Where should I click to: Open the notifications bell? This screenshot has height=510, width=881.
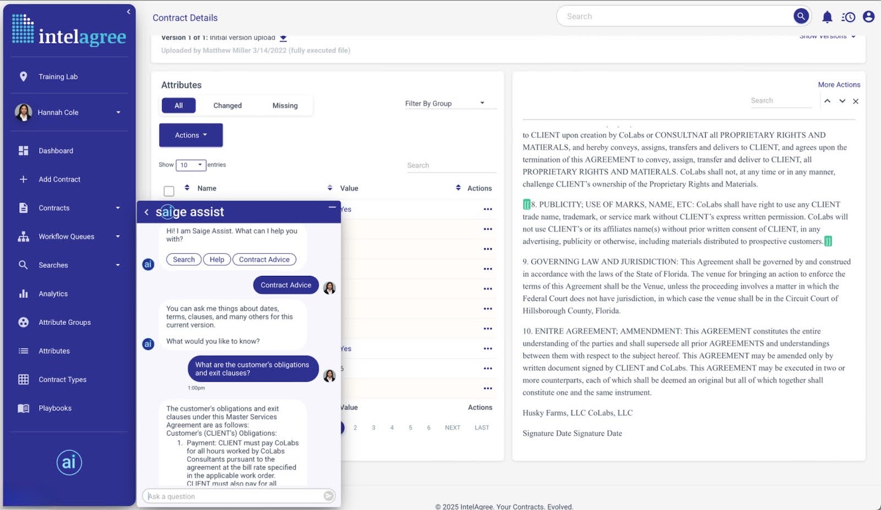point(827,17)
